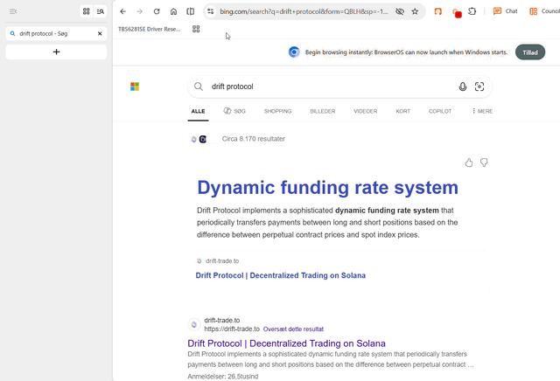Click 'Oversæt dette resultat' link
The height and width of the screenshot is (381, 560).
coord(293,329)
